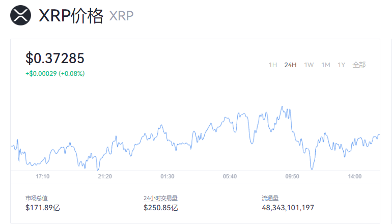Click the 24小时交易量 value $250.85亿
This screenshot has width=392, height=224.
click(161, 208)
